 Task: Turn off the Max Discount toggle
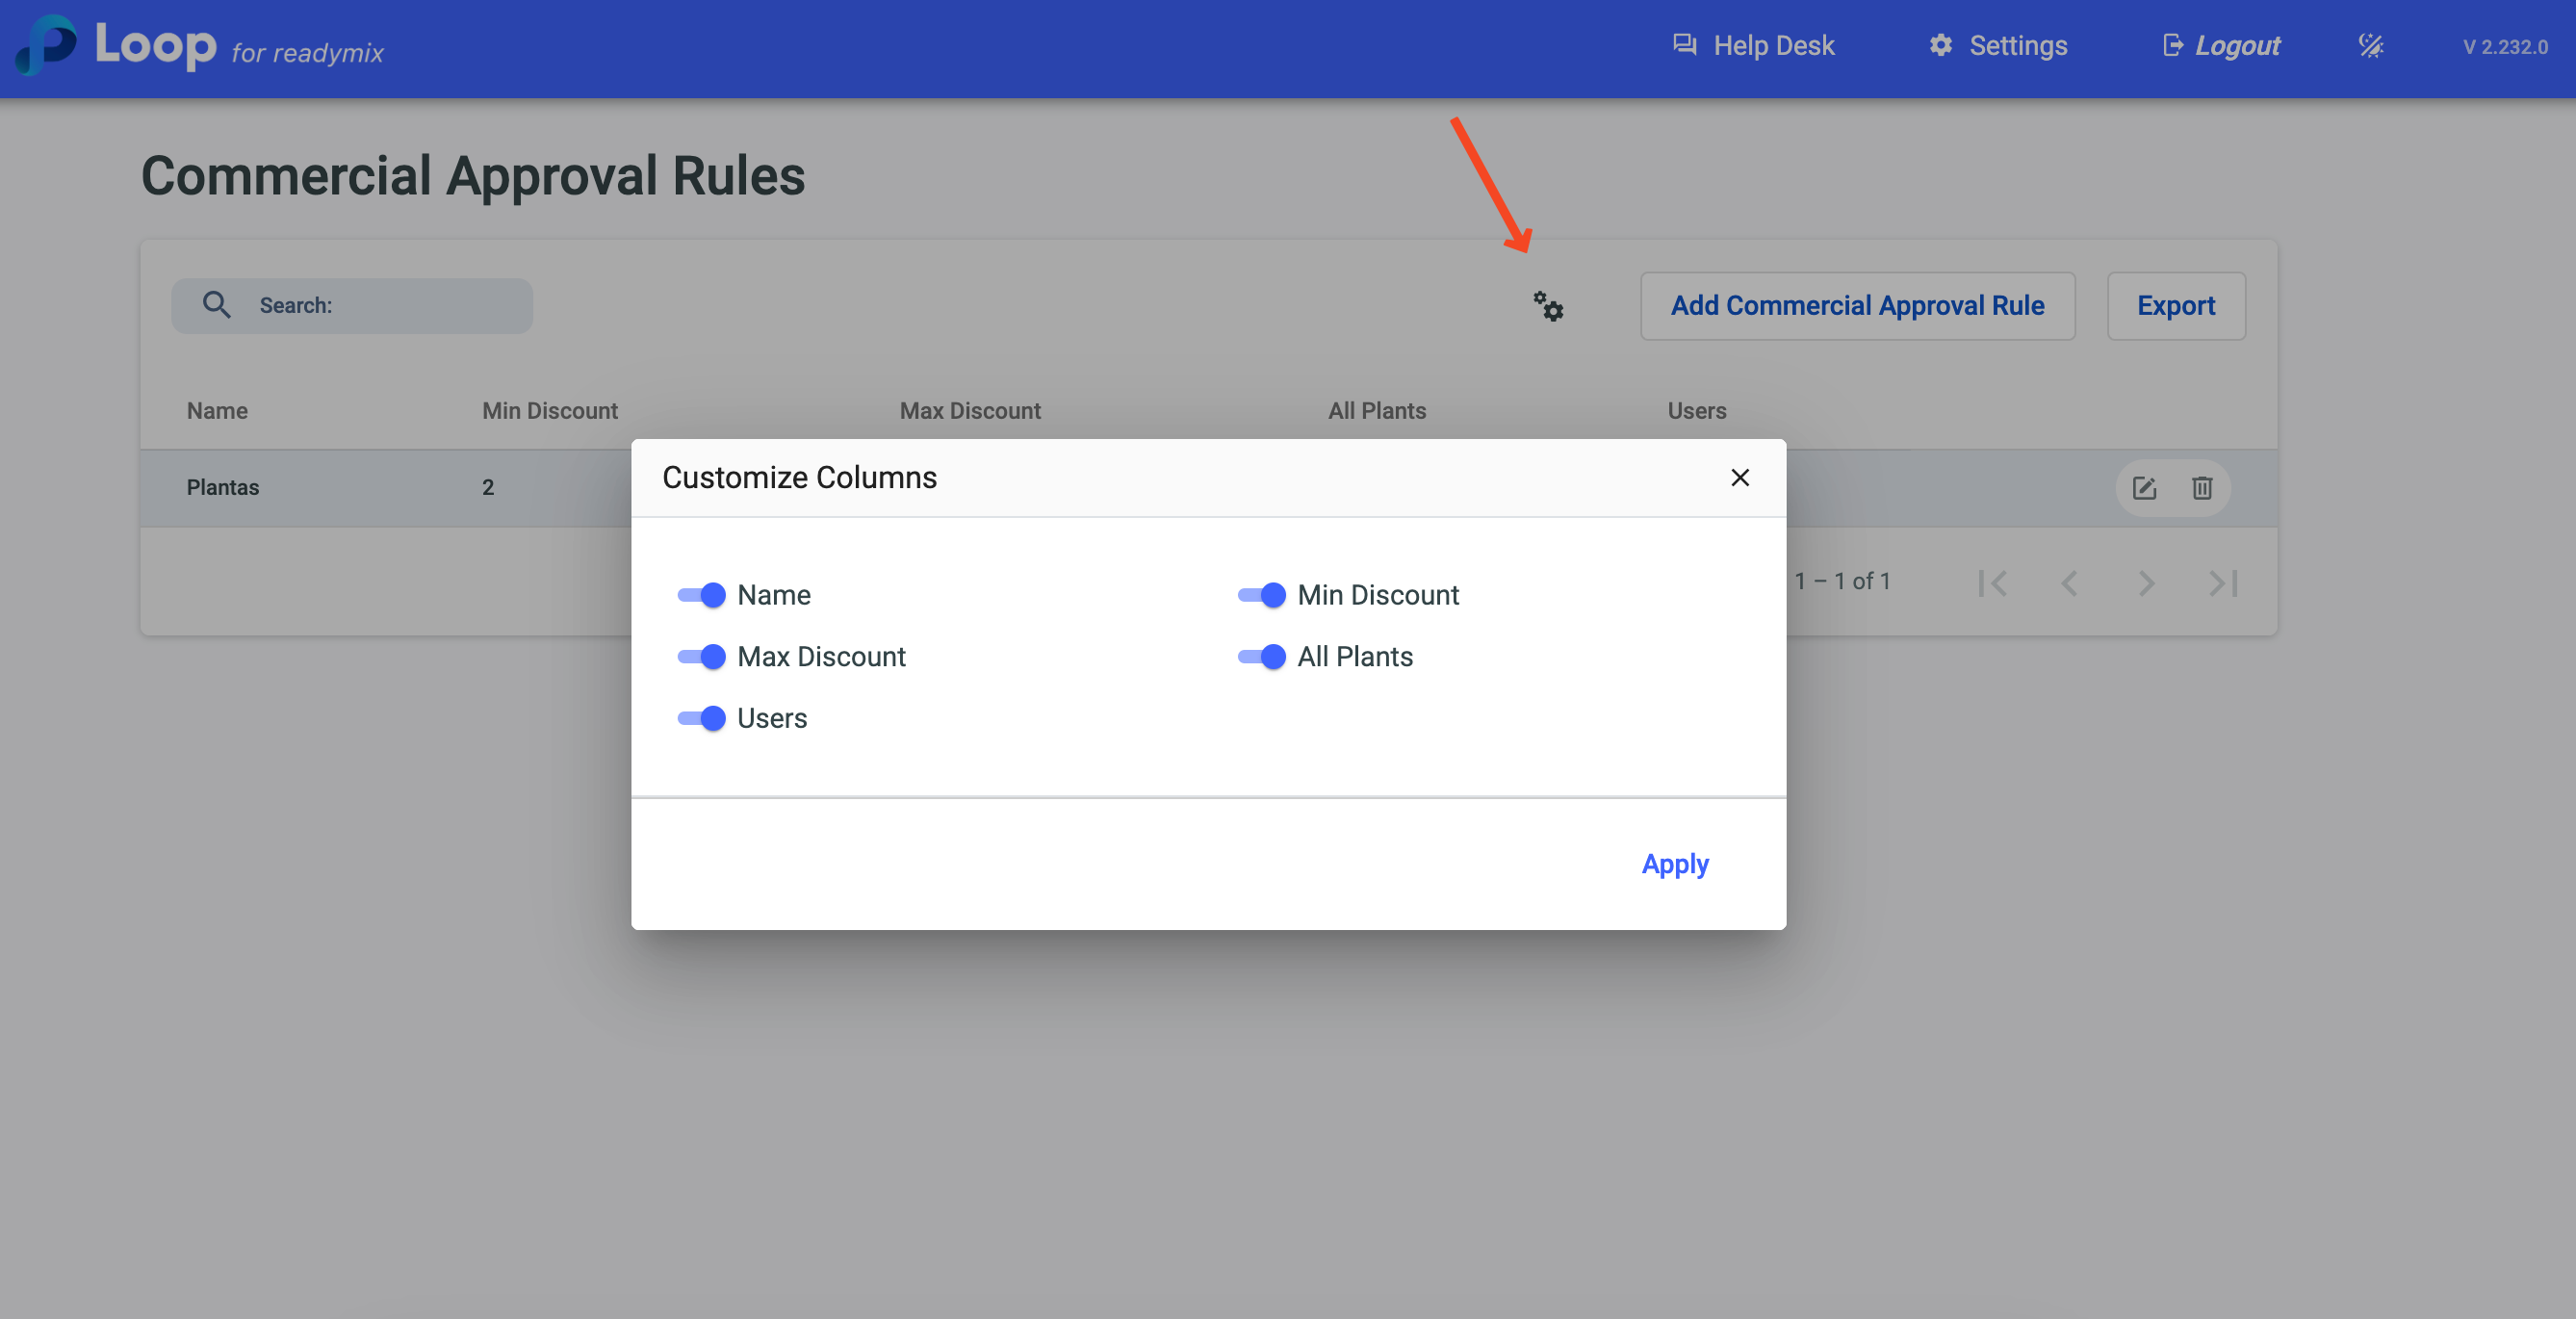701,657
